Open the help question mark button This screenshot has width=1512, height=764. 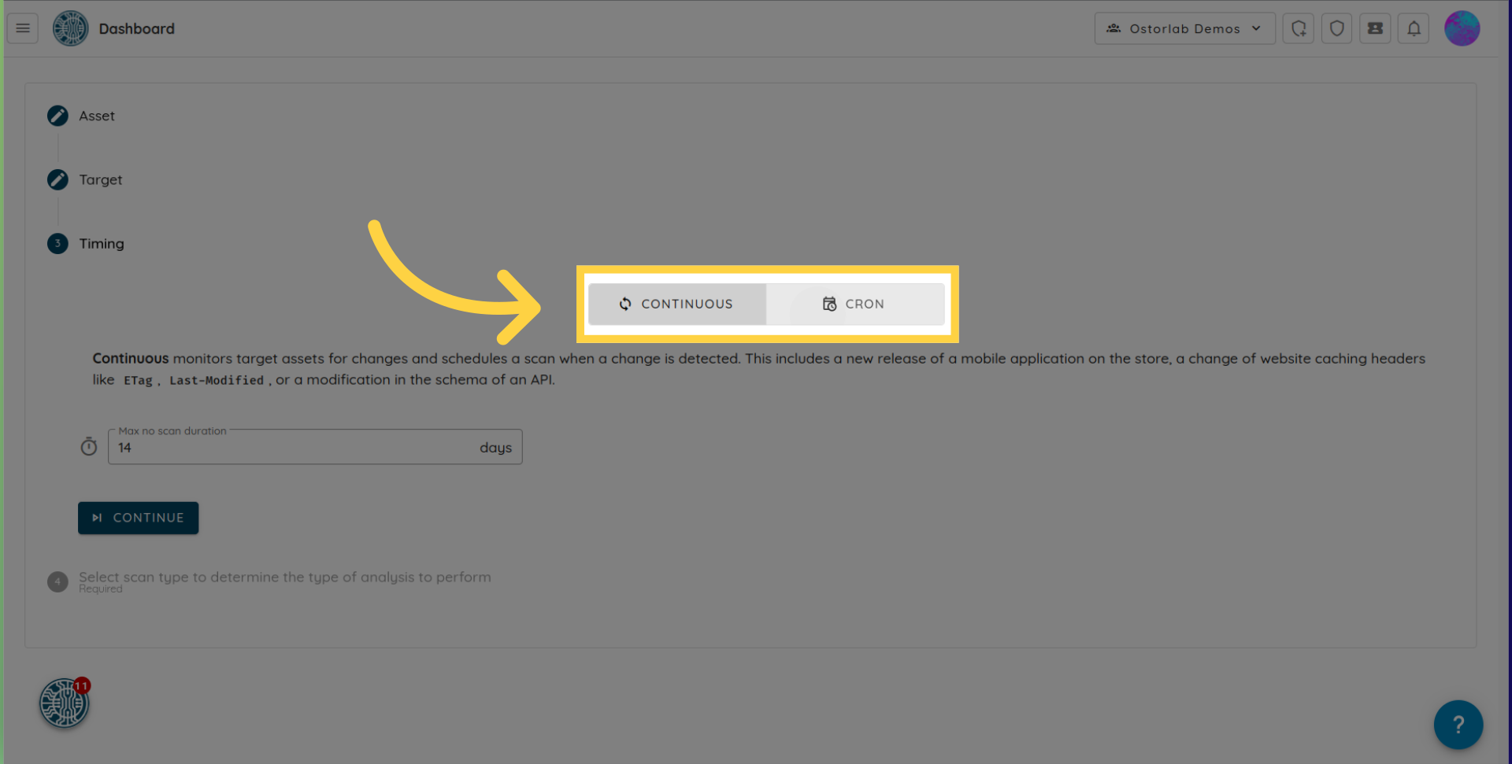1458,724
